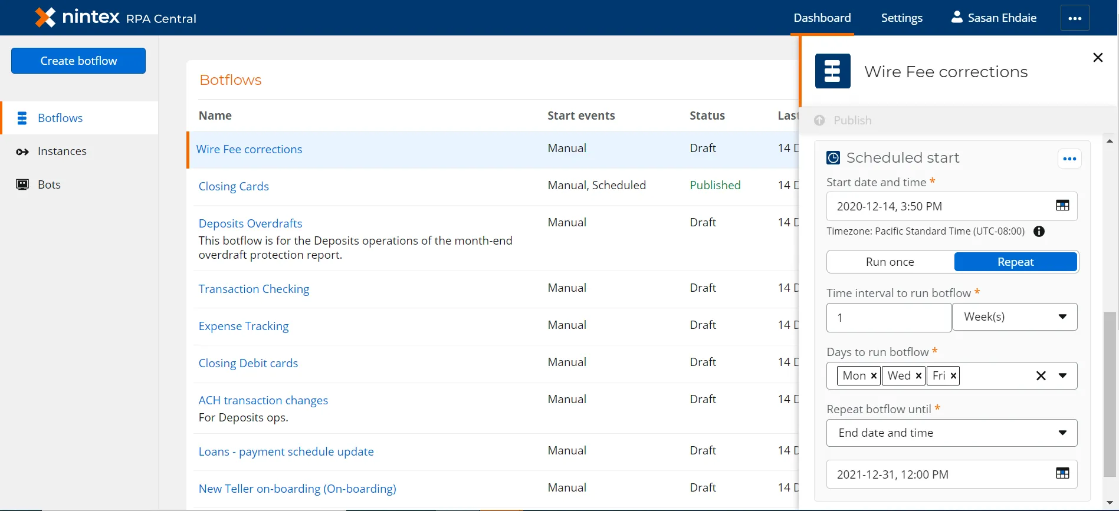The image size is (1119, 511).
Task: Select Bots in sidebar
Action: (80, 184)
